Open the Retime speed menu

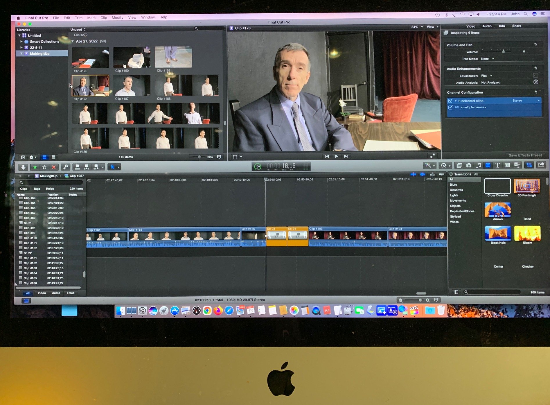pos(445,166)
